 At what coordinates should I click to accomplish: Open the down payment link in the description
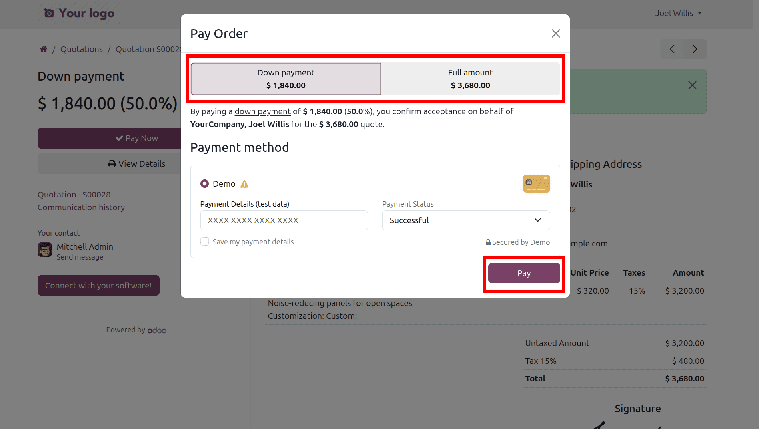click(x=263, y=111)
